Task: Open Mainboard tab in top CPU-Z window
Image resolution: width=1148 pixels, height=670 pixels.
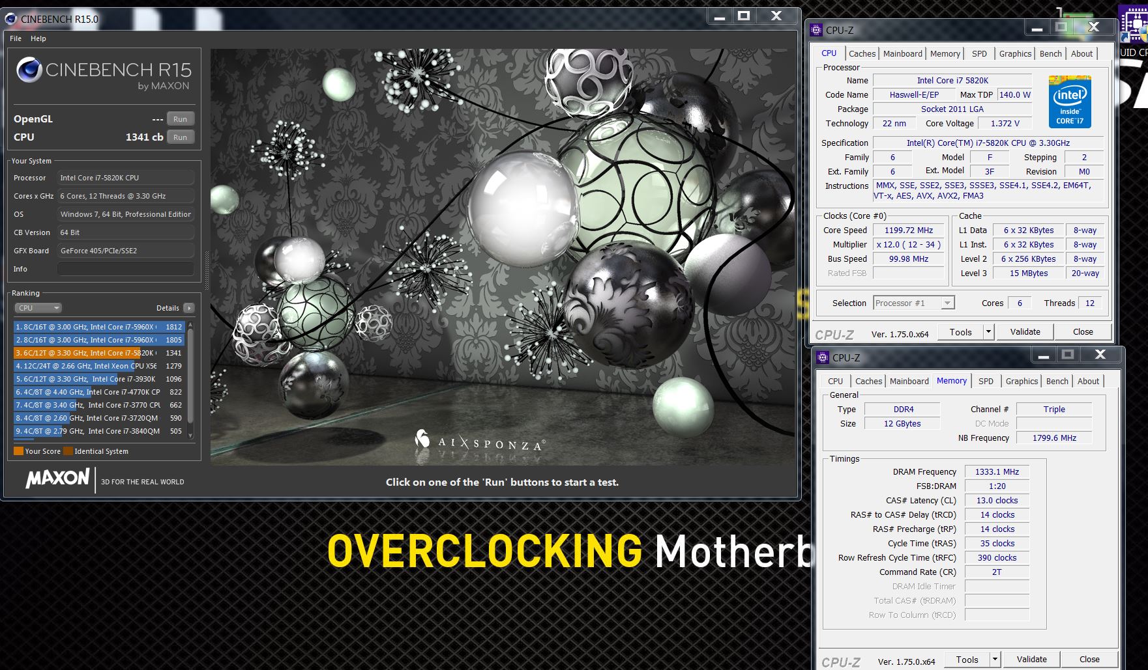Action: (903, 54)
